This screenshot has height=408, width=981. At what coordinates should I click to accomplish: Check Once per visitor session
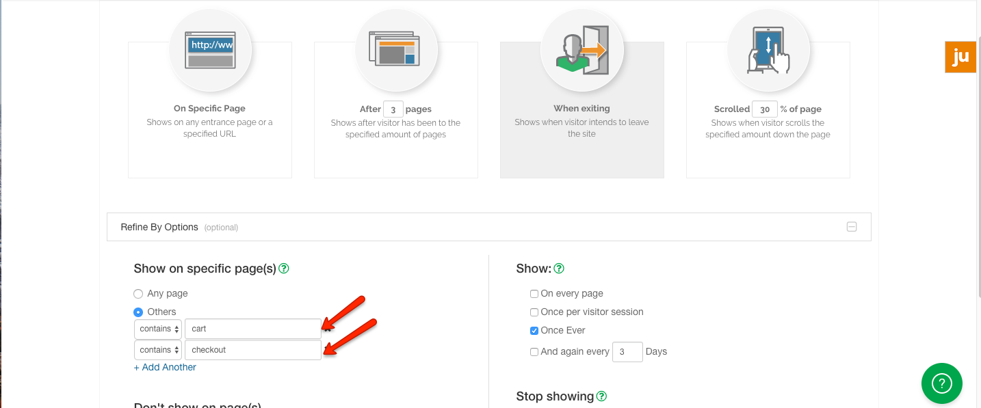click(534, 312)
